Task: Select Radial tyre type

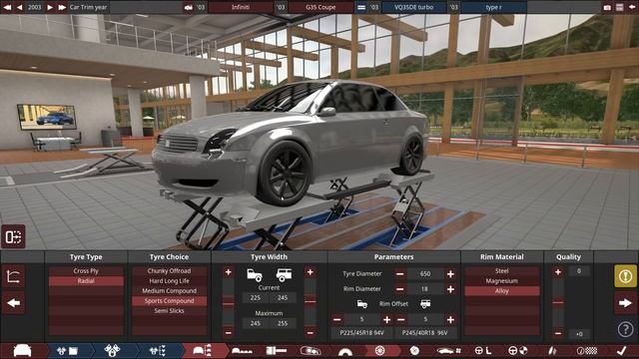Action: pyautogui.click(x=86, y=281)
